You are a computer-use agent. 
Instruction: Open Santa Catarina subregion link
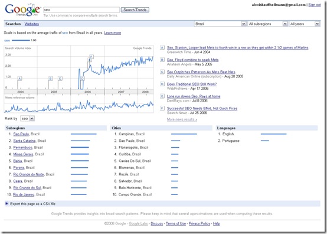24,141
